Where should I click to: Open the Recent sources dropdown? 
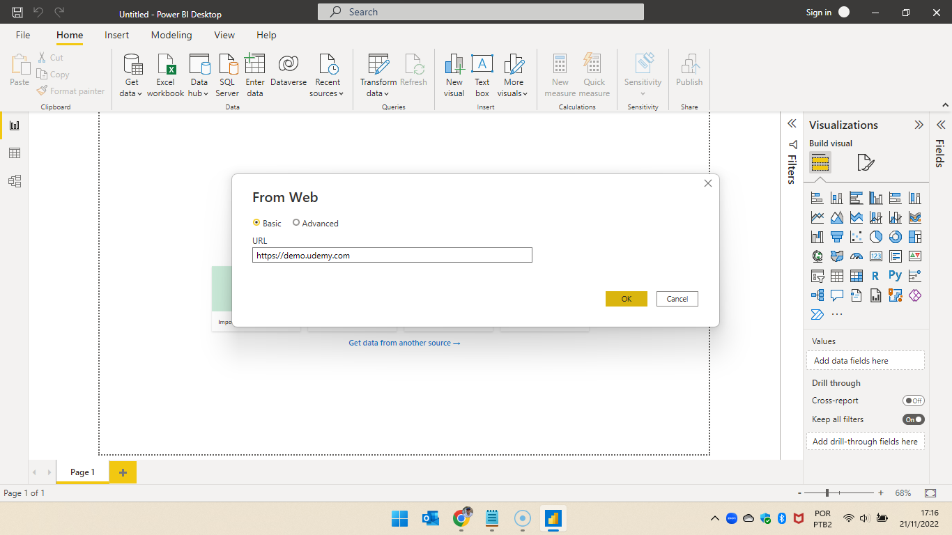[327, 75]
